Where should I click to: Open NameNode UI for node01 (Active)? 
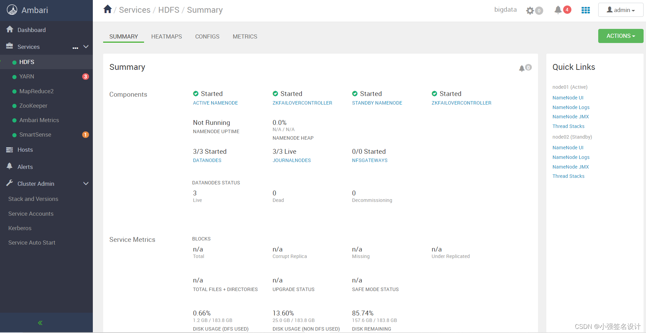(568, 98)
